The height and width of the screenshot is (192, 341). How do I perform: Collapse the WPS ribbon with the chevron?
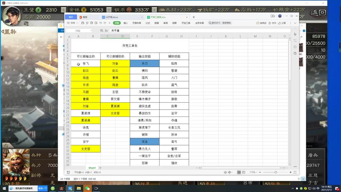[x=295, y=23]
